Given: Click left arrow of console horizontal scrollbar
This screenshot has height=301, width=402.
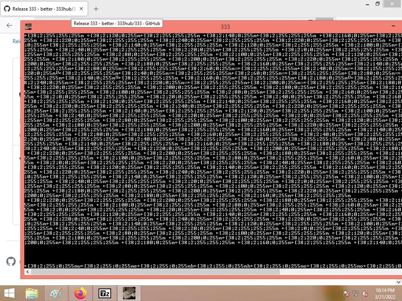Looking at the screenshot, I should [27, 272].
